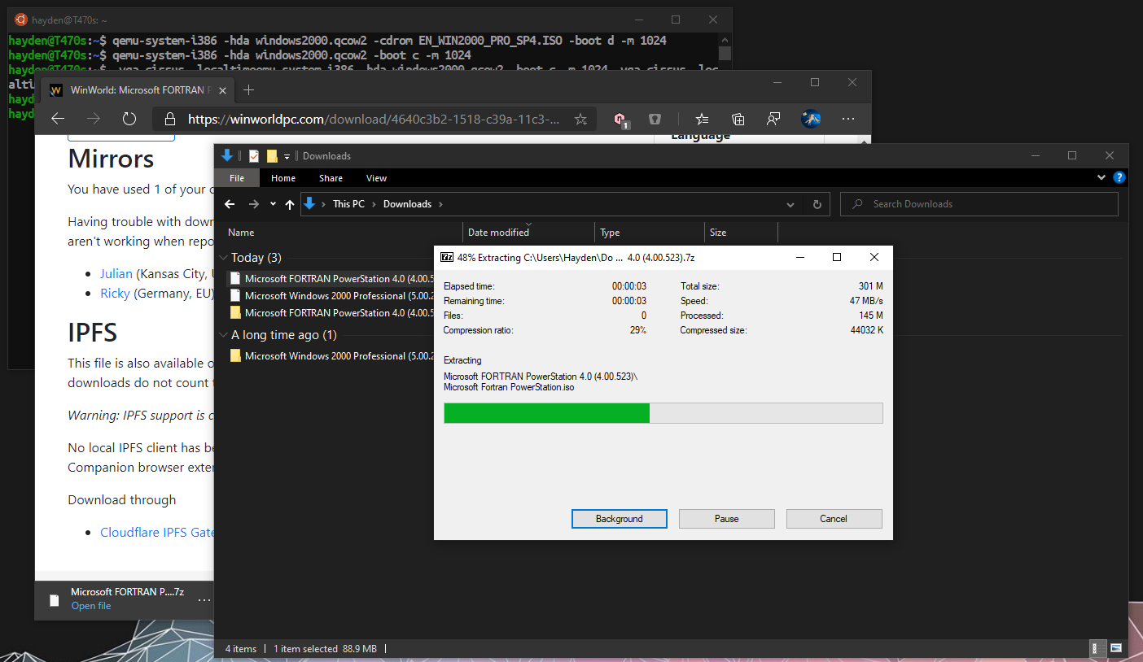Open the Edge profile avatar

pos(811,119)
